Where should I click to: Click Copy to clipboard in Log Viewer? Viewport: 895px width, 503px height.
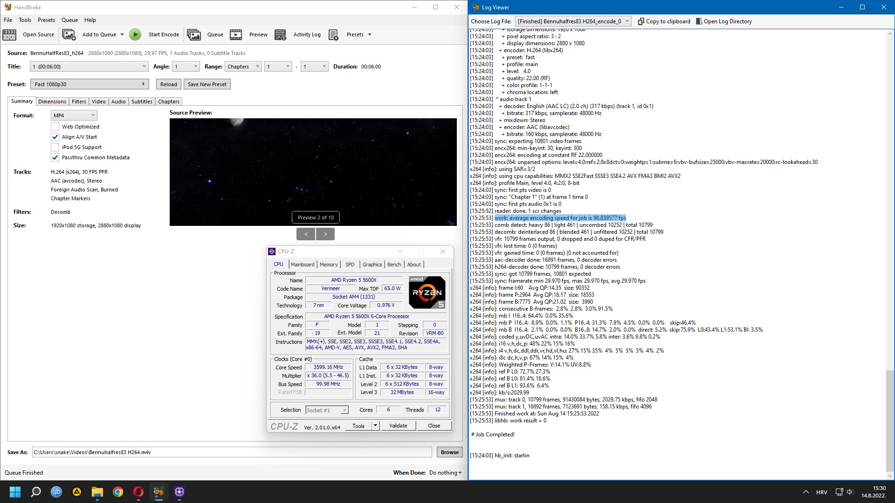coord(664,21)
